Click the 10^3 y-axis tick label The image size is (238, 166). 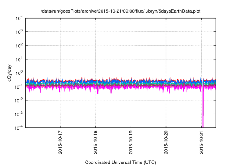pos(19,32)
